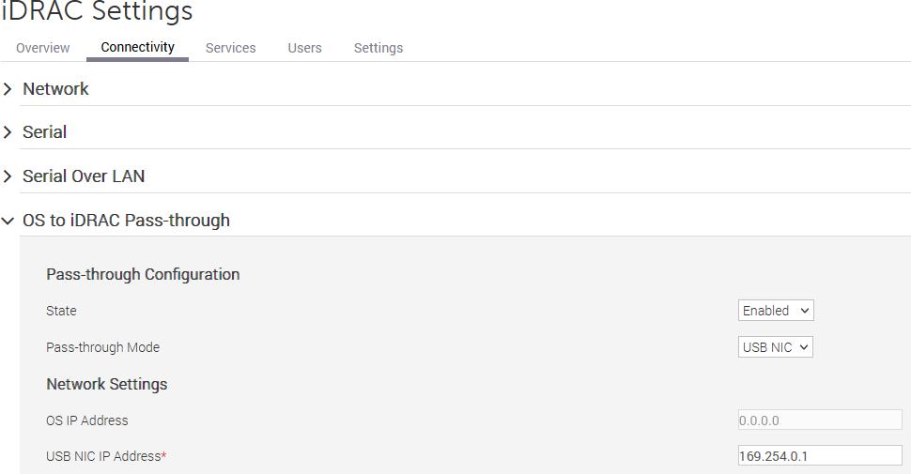
Task: Open the Settings tab
Action: coord(378,48)
